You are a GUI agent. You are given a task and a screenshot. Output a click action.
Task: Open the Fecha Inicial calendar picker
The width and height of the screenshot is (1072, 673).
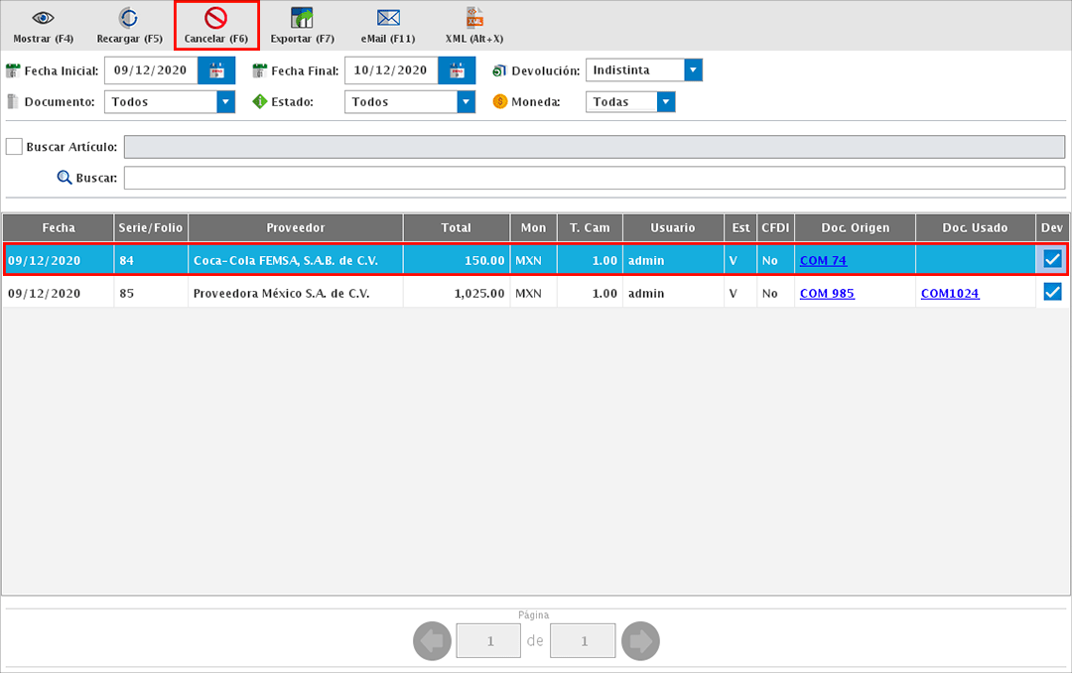216,70
